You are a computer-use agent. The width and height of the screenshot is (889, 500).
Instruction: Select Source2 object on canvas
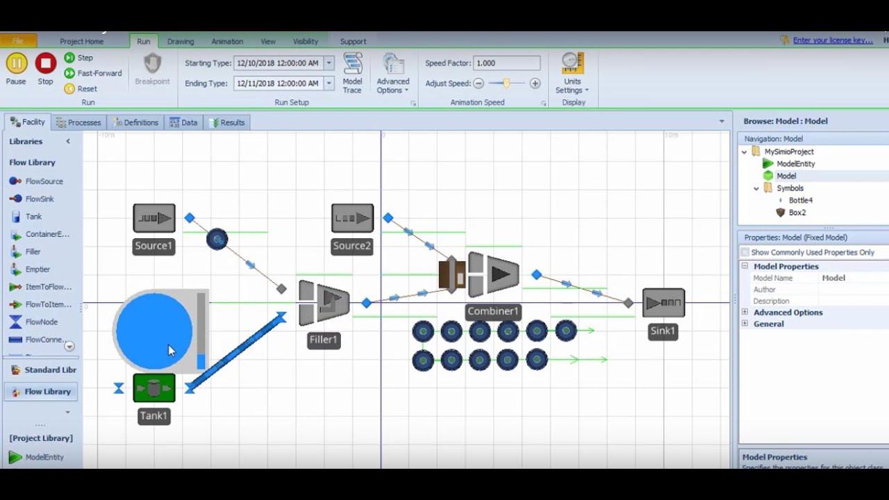(352, 218)
